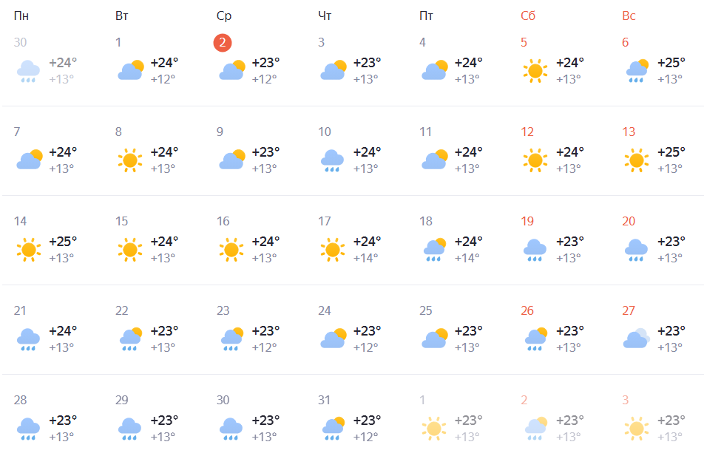Click the cloudy night icon for day 27

pos(636,338)
